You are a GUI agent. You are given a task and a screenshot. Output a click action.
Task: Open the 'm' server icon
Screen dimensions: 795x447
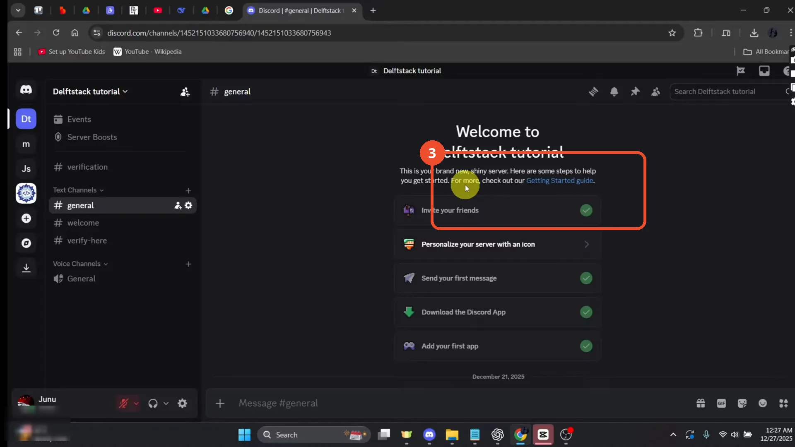(x=26, y=144)
